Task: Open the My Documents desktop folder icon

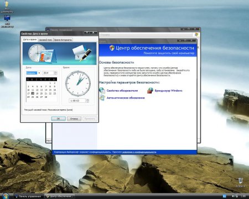Action: point(7,4)
